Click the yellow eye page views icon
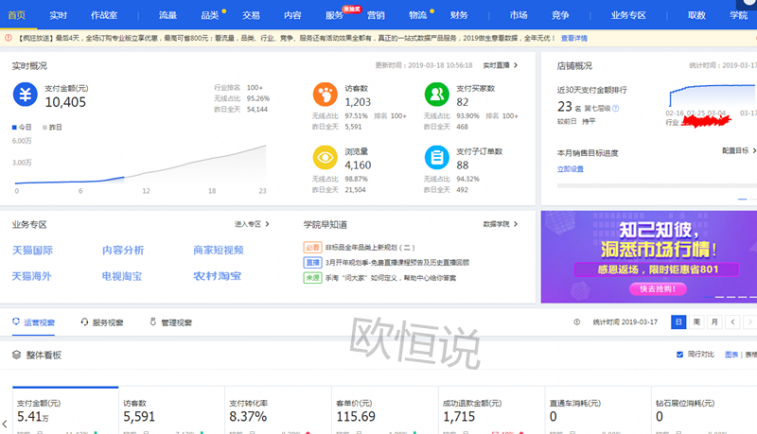The height and width of the screenshot is (434, 757). 325,157
